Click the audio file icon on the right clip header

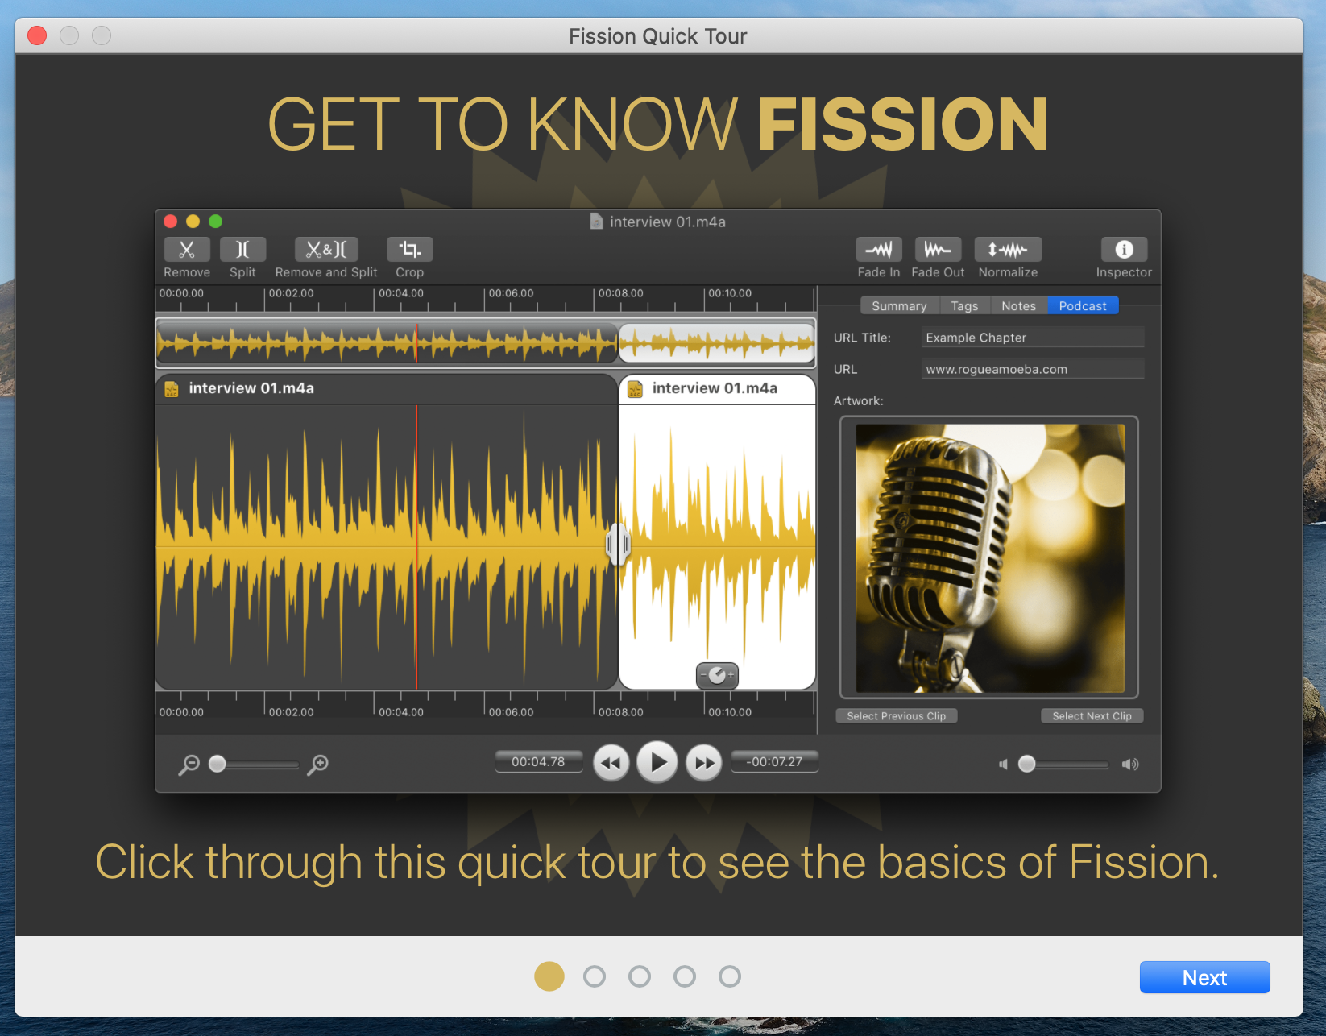pyautogui.click(x=635, y=389)
